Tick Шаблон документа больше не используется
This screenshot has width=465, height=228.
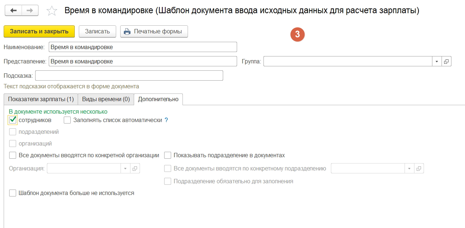[x=13, y=193]
